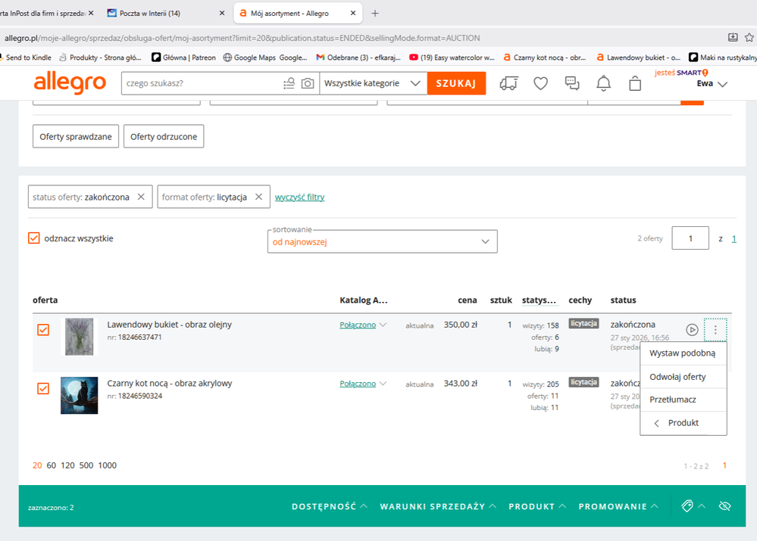Image resolution: width=757 pixels, height=541 pixels.
Task: Open favorites heart icon
Action: tap(540, 83)
